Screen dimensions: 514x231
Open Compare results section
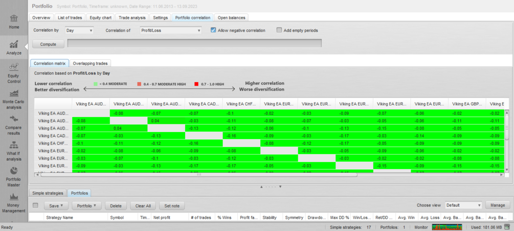click(x=14, y=125)
